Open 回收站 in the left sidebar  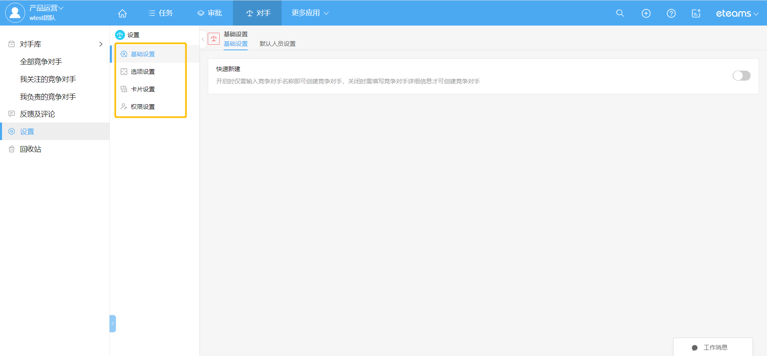point(30,149)
